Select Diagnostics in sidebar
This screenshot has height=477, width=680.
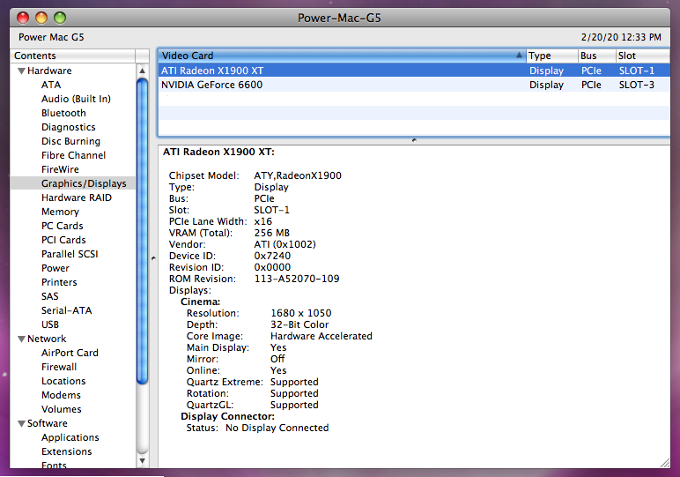coord(68,127)
